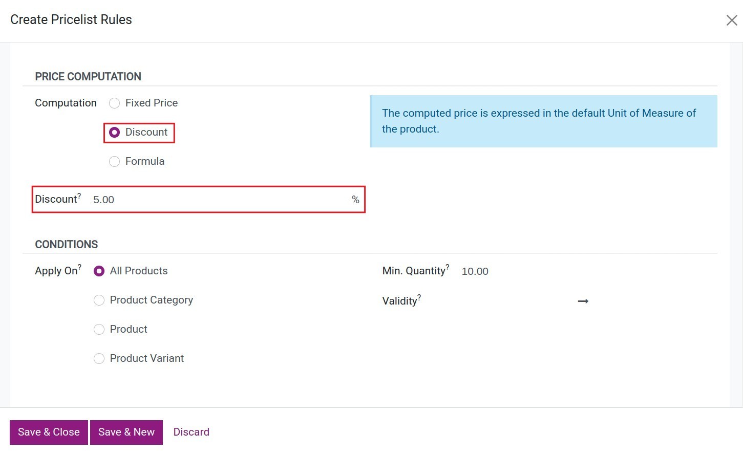Click the Discount field help question mark
Image resolution: width=743 pixels, height=454 pixels.
[x=79, y=196]
